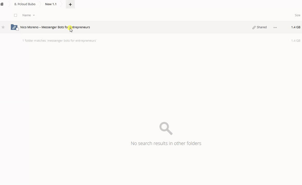The image size is (302, 185).
Task: Click the bold 1.4 GB folder size
Action: point(296,27)
